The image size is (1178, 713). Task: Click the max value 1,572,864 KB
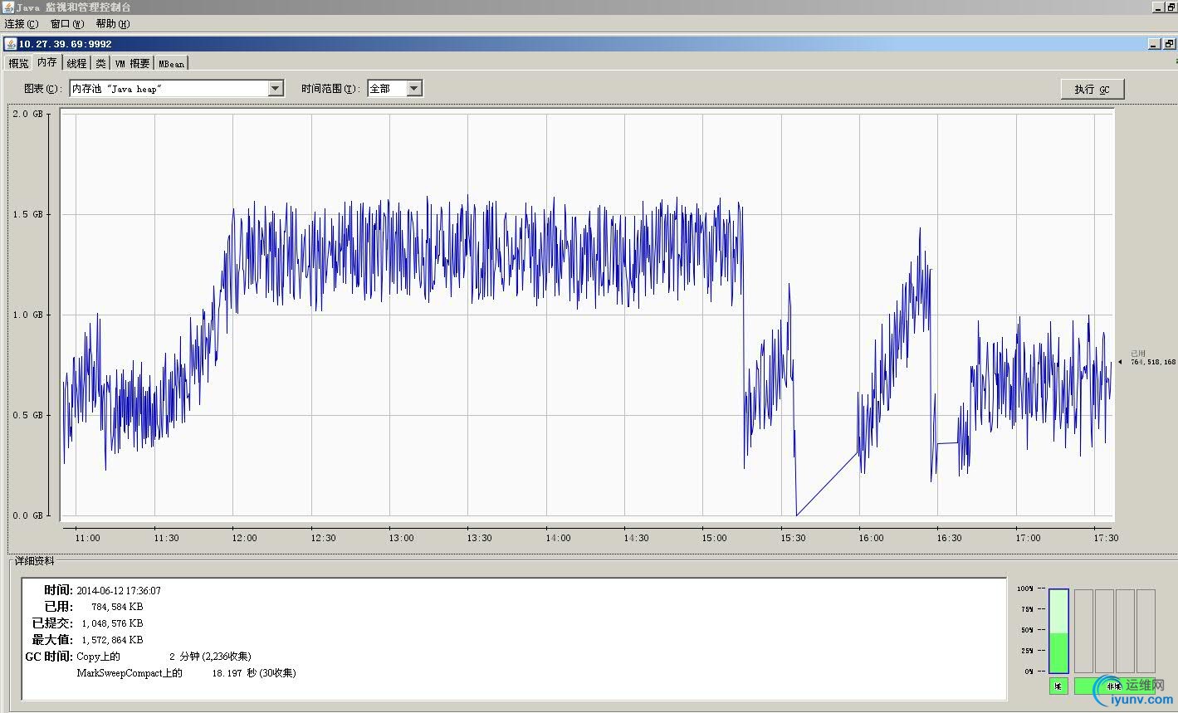112,640
